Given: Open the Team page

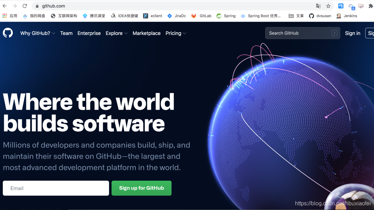Looking at the screenshot, I should [66, 33].
